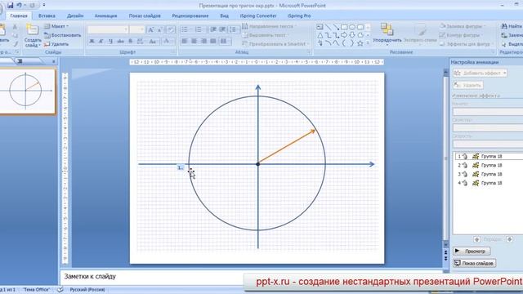Open change case Aa dropdown
Screen dimensions: 523x294
coord(153,42)
